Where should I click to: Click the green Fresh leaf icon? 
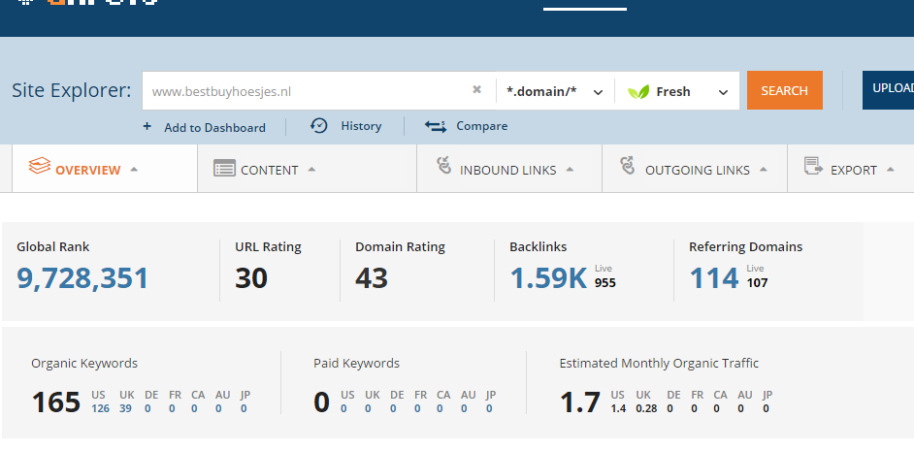638,91
